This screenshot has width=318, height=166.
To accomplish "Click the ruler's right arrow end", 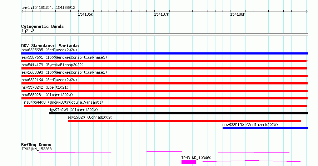I will pos(307,11).
